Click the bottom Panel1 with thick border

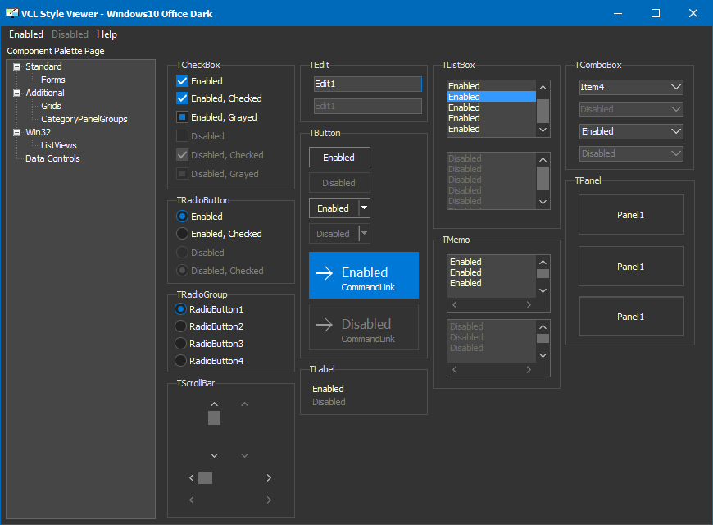click(x=631, y=317)
